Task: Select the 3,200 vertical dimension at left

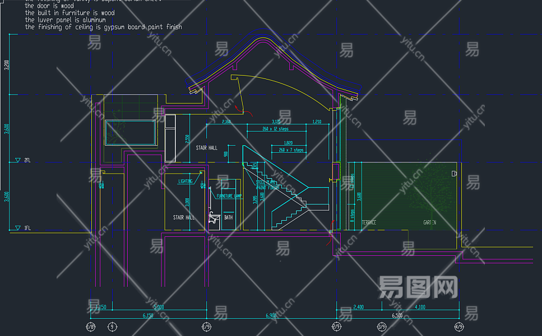Action: click(7, 65)
